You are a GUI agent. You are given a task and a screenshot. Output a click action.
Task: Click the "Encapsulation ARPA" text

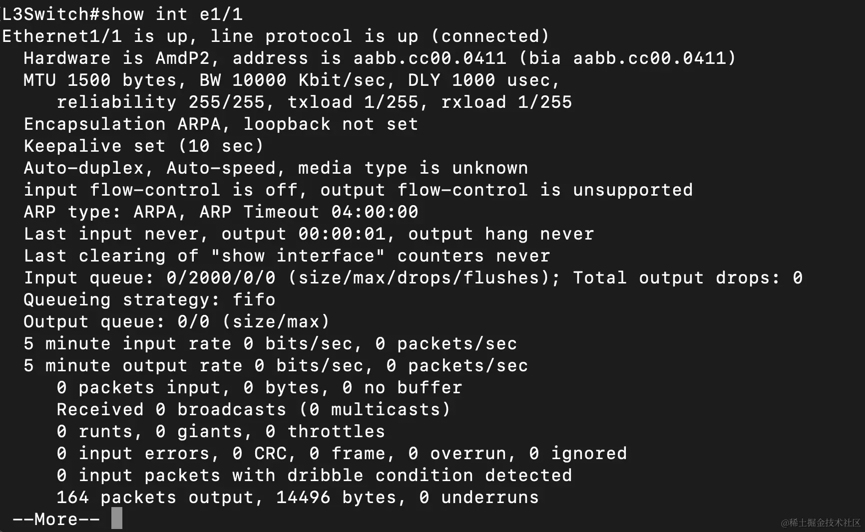(122, 124)
